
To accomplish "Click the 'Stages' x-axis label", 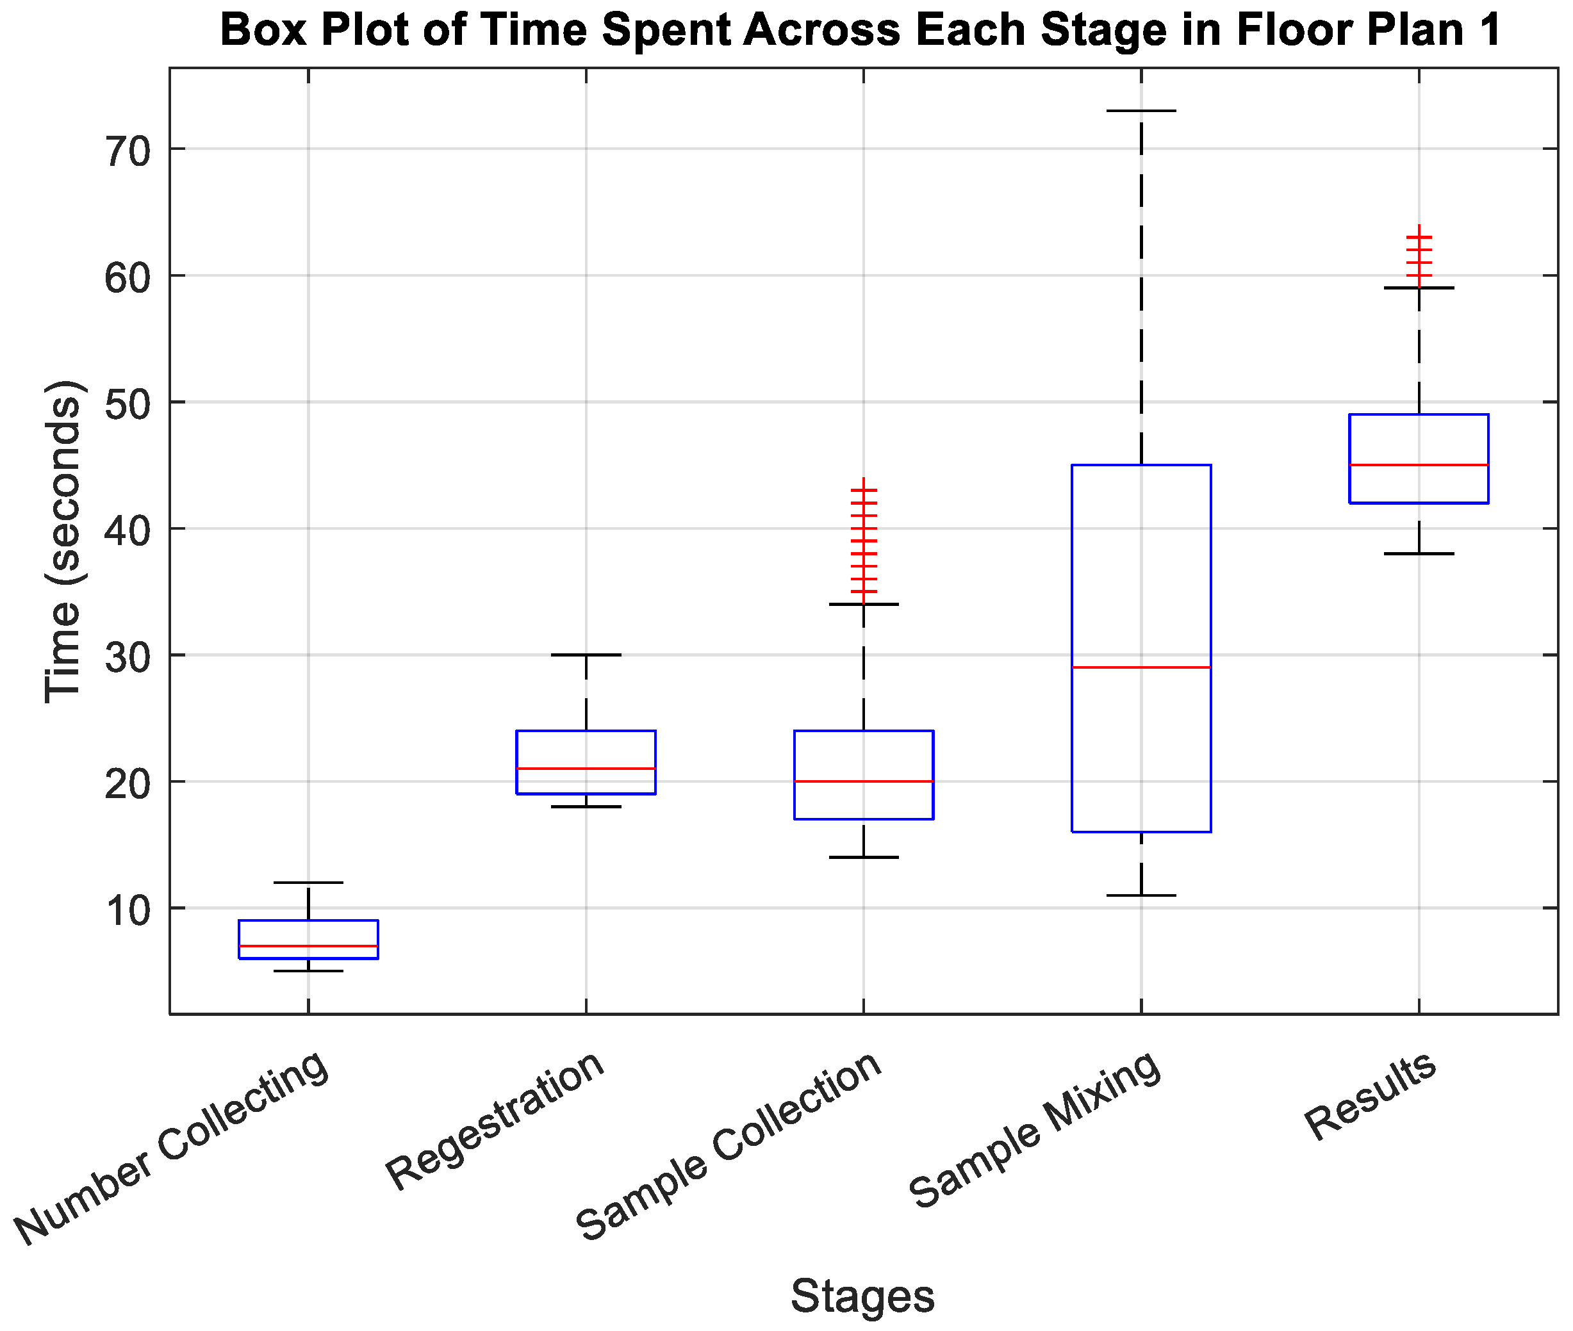I will click(x=862, y=1296).
